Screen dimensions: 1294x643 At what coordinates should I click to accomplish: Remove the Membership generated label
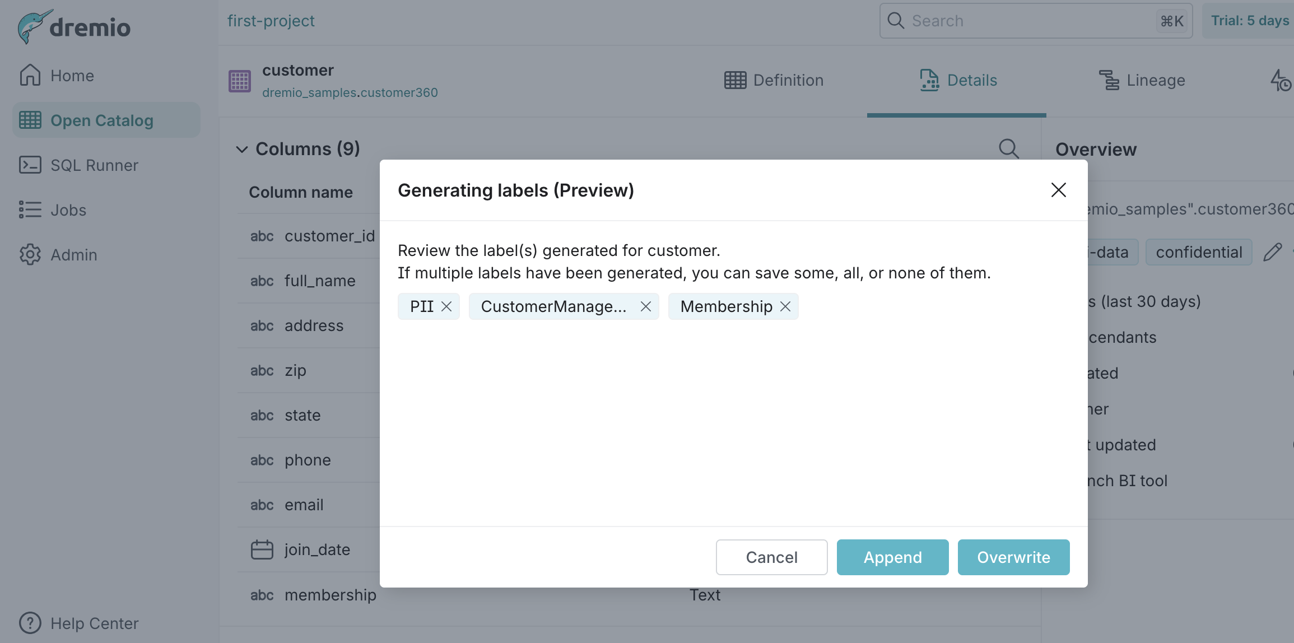(x=785, y=306)
